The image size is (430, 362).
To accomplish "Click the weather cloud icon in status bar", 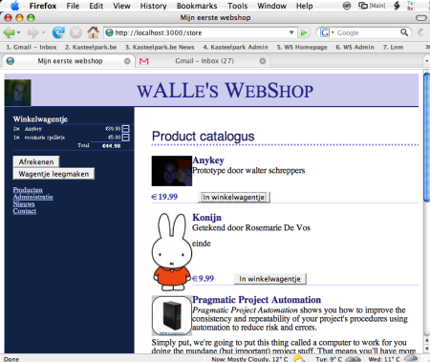I will click(x=299, y=359).
